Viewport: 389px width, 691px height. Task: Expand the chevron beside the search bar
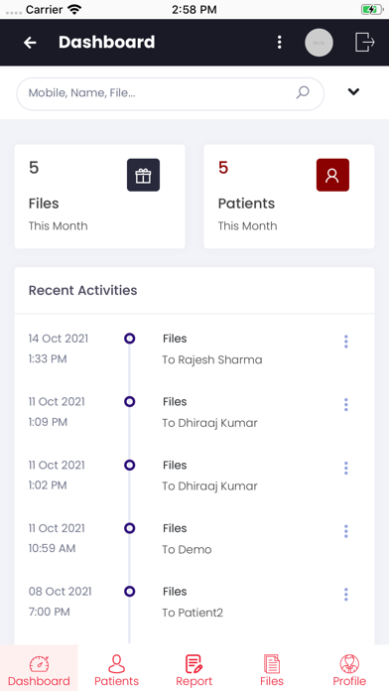tap(353, 91)
